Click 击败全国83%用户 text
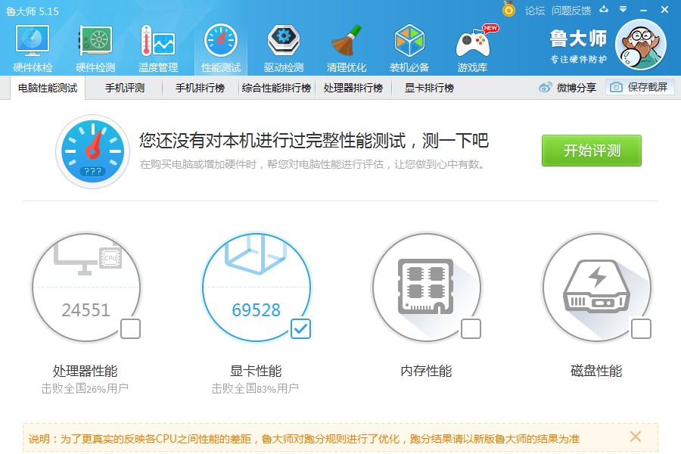 point(255,388)
